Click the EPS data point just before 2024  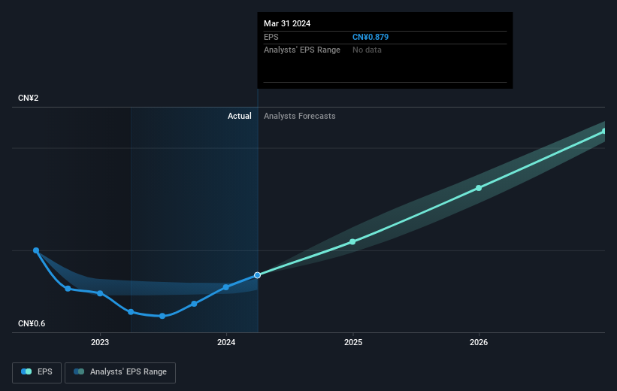[194, 304]
